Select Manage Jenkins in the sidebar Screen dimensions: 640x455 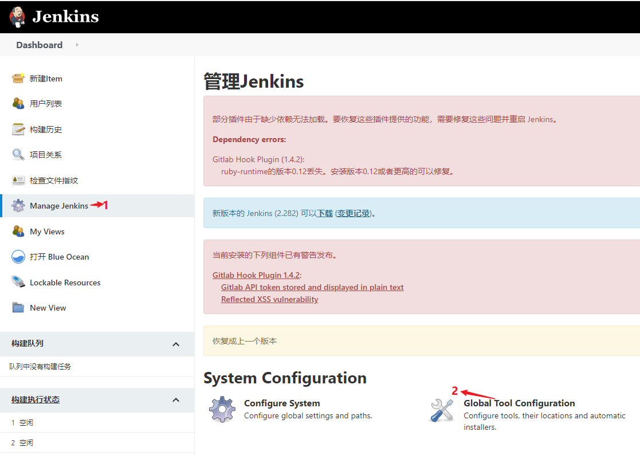[59, 206]
